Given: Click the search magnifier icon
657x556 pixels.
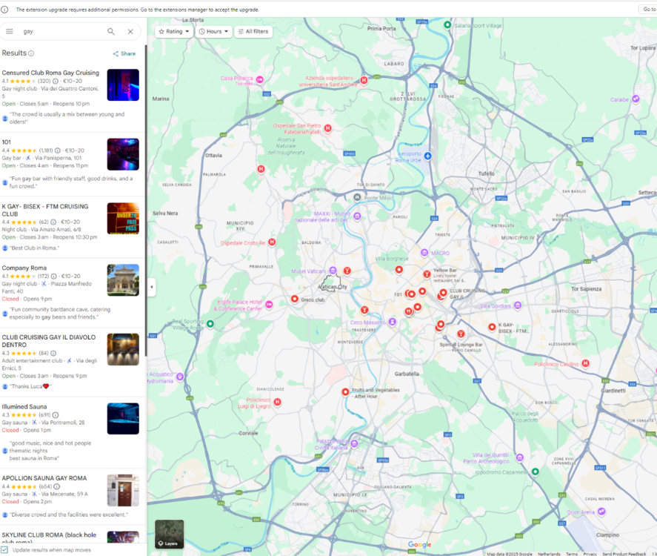Looking at the screenshot, I should click(111, 31).
